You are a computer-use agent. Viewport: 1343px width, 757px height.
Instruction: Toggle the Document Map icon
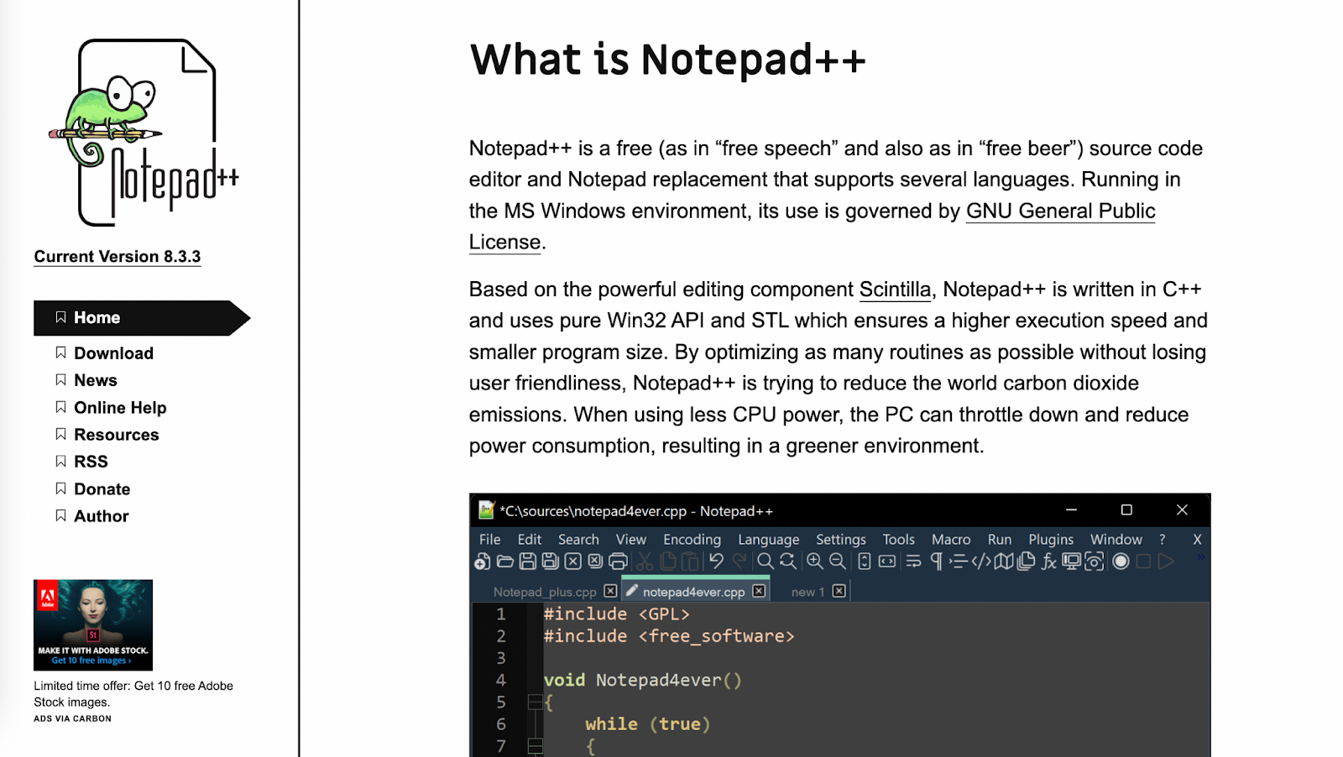click(x=1004, y=561)
